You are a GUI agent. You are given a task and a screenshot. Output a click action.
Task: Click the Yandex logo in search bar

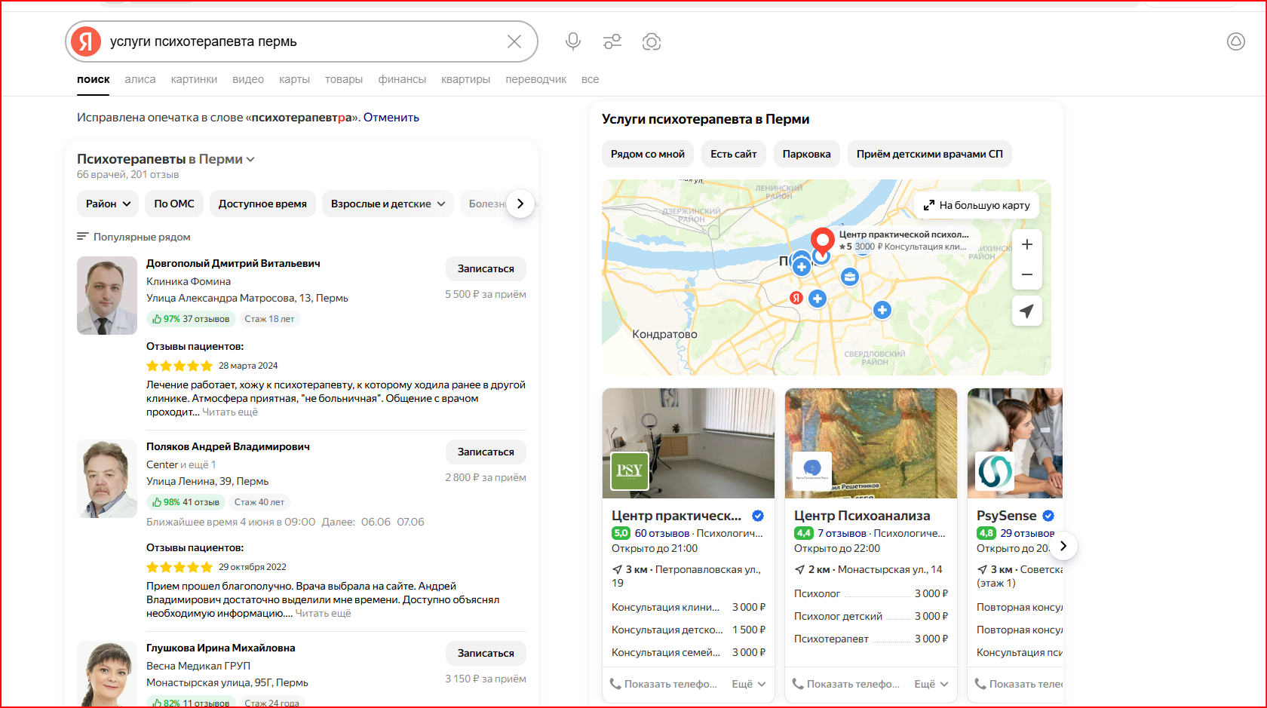tap(86, 41)
